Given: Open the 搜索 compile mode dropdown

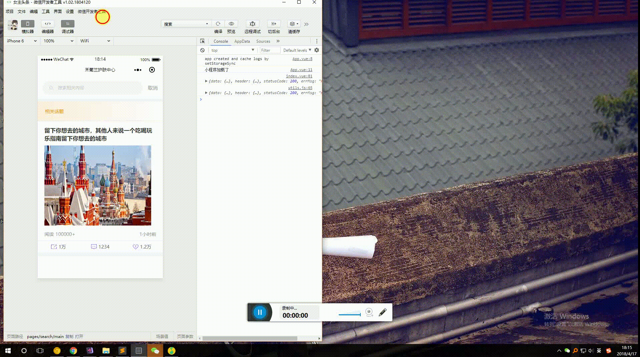Looking at the screenshot, I should (186, 24).
